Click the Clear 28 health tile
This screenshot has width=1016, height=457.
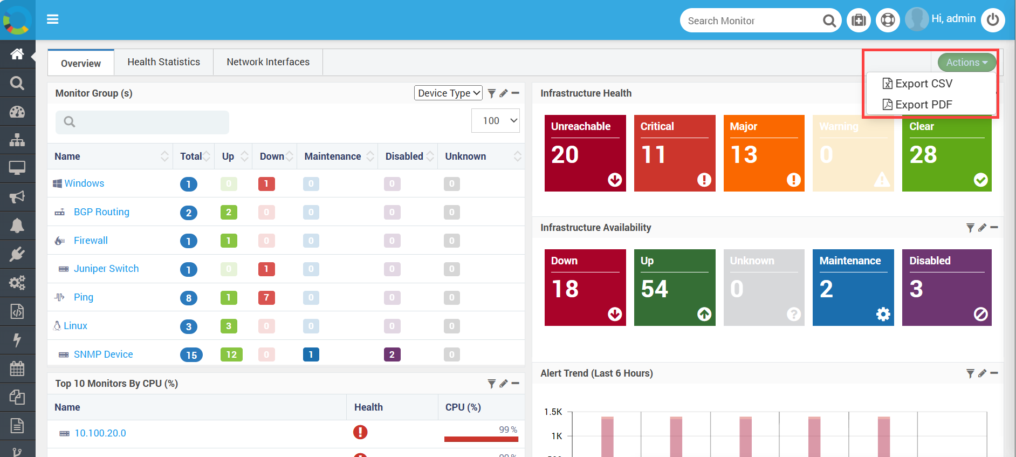[947, 153]
